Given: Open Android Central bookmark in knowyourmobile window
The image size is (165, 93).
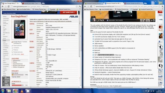Looking at the screenshot, I should click(x=146, y=9).
